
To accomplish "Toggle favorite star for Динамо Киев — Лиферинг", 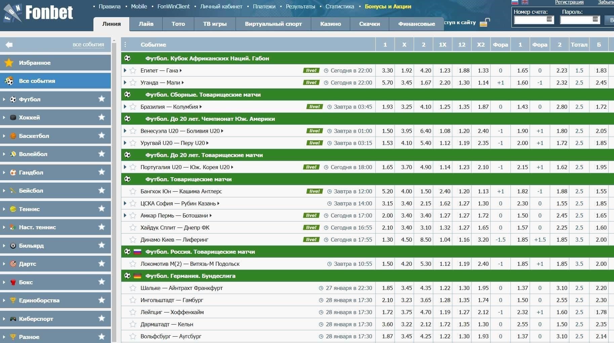I will (133, 240).
